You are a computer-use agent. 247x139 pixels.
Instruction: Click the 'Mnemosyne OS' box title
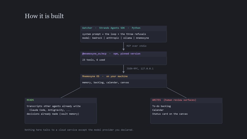pos(91,76)
